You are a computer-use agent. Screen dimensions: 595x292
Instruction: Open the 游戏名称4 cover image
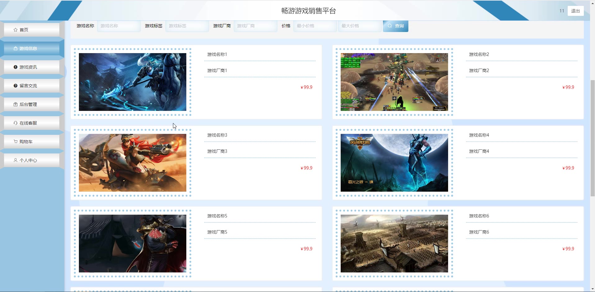pyautogui.click(x=394, y=163)
